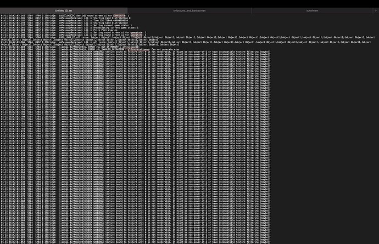The image size is (379, 244).
Task: Click the 'Starting Card Distribution 0' log line
Action: point(65,18)
